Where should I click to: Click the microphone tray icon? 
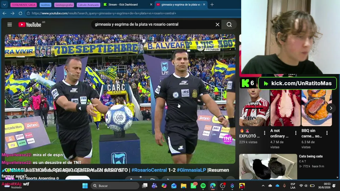coord(284,186)
